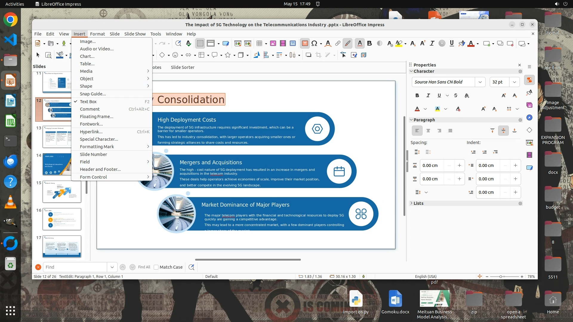Open the font name dropdown
Image resolution: width=573 pixels, height=322 pixels.
tap(480, 82)
